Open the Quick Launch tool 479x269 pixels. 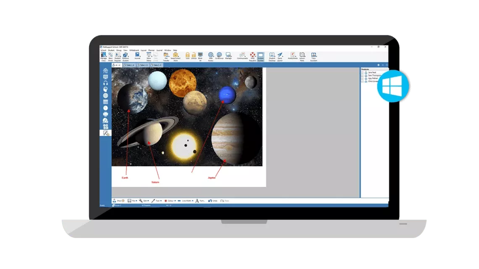[280, 55]
